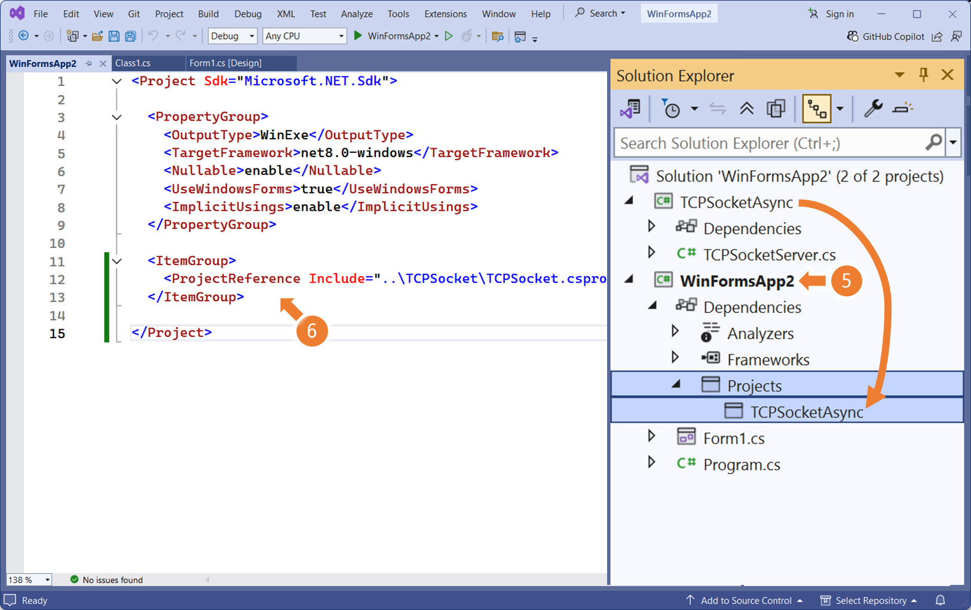The height and width of the screenshot is (610, 971).
Task: Click Sign in button
Action: tap(831, 14)
